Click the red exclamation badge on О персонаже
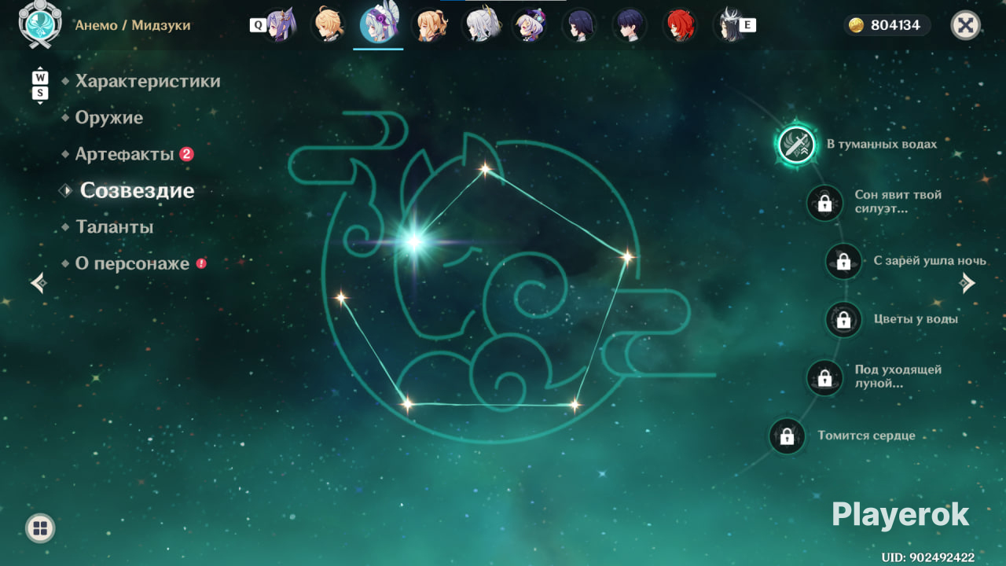Screen dimensions: 1006x566 coord(201,263)
